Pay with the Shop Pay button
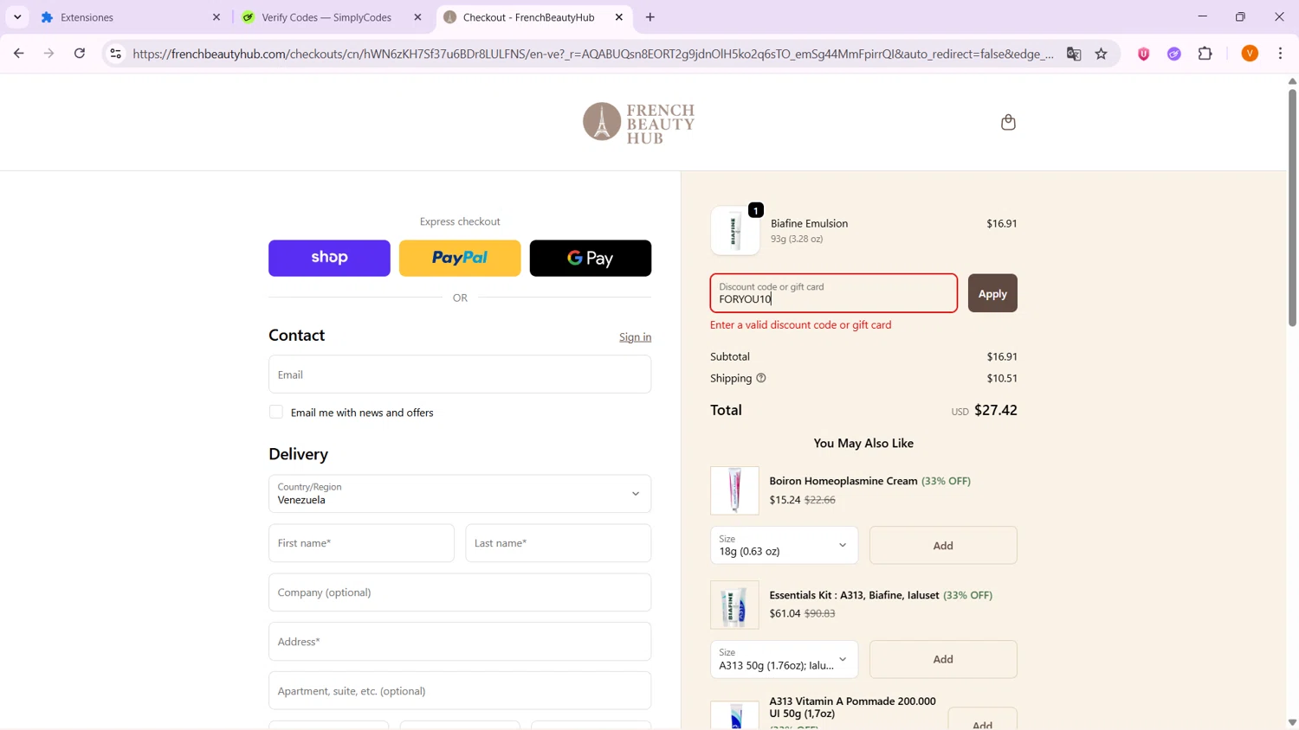The image size is (1299, 730). (x=329, y=258)
